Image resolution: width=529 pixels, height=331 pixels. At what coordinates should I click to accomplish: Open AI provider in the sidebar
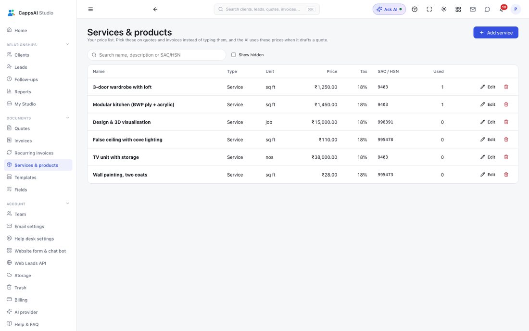38,312
